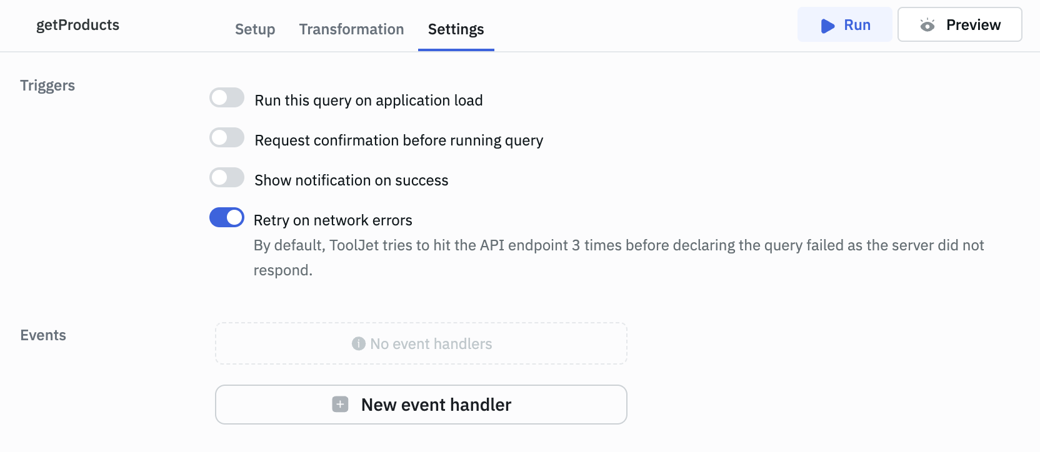Click the getProducts query name
1040x452 pixels.
pyautogui.click(x=77, y=25)
